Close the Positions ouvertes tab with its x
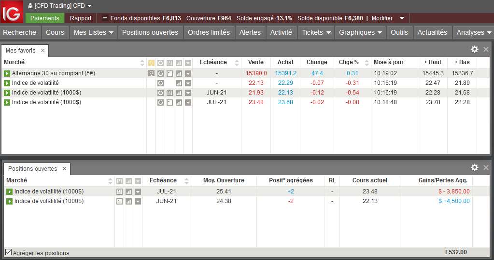 65,169
